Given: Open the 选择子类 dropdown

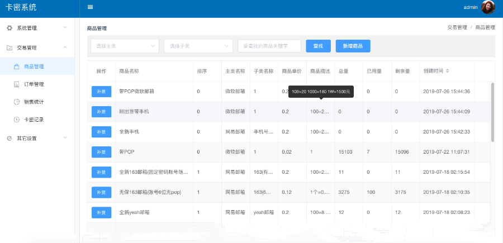Looking at the screenshot, I should pos(198,46).
